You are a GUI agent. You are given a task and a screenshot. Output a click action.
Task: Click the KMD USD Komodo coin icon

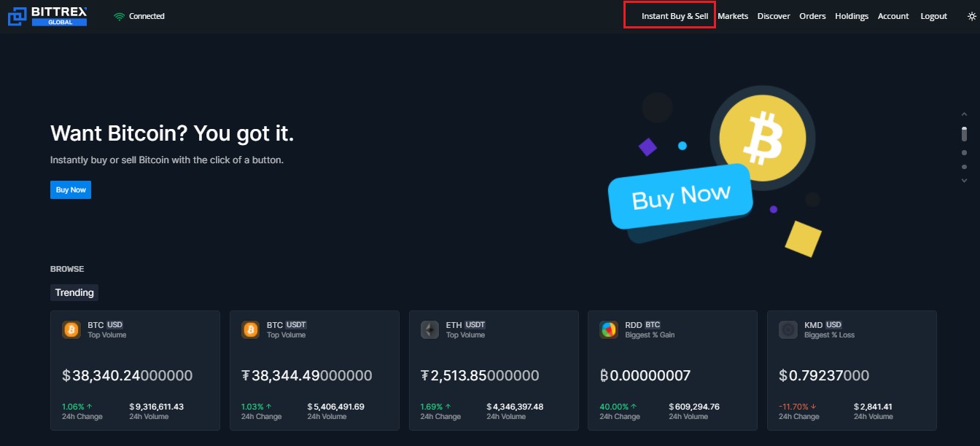coord(787,329)
